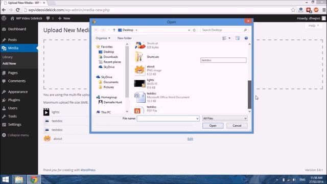Select Downloads in navigation pane

[x=108, y=57]
